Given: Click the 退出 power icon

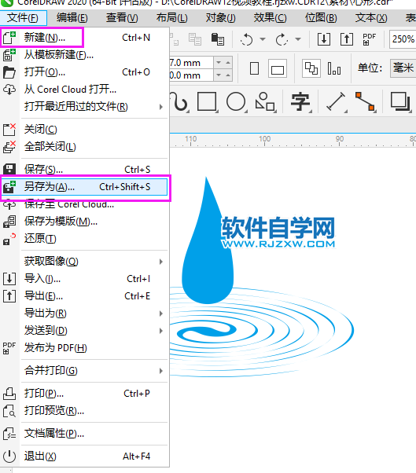Looking at the screenshot, I should point(9,456).
